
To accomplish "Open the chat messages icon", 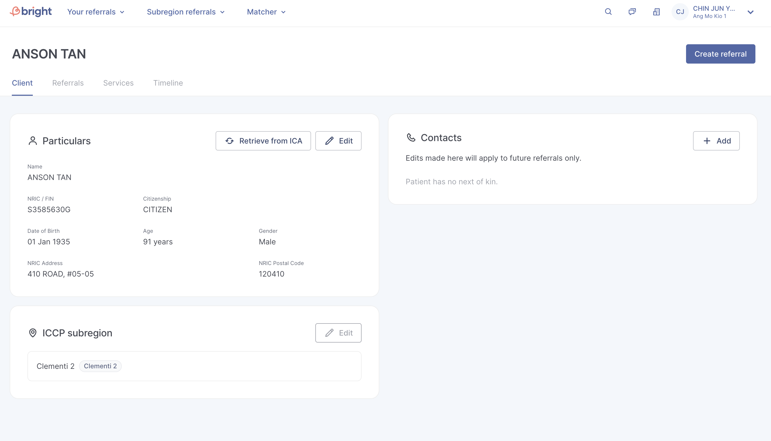I will 632,12.
